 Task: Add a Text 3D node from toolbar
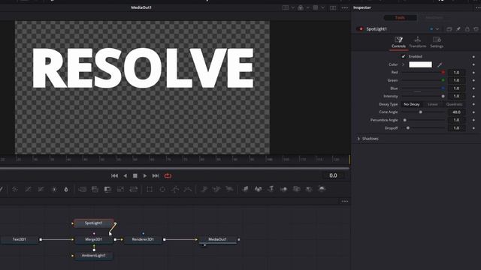[x=271, y=189]
